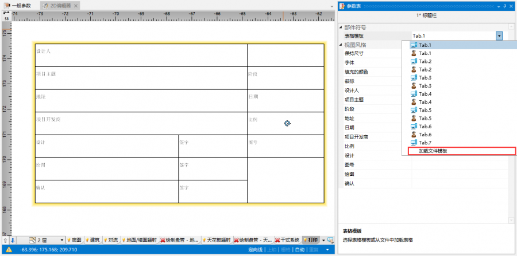Screen dimensions: 517x256
Task: Click the icon at the right end of bottom tabs
Action: click(331, 240)
